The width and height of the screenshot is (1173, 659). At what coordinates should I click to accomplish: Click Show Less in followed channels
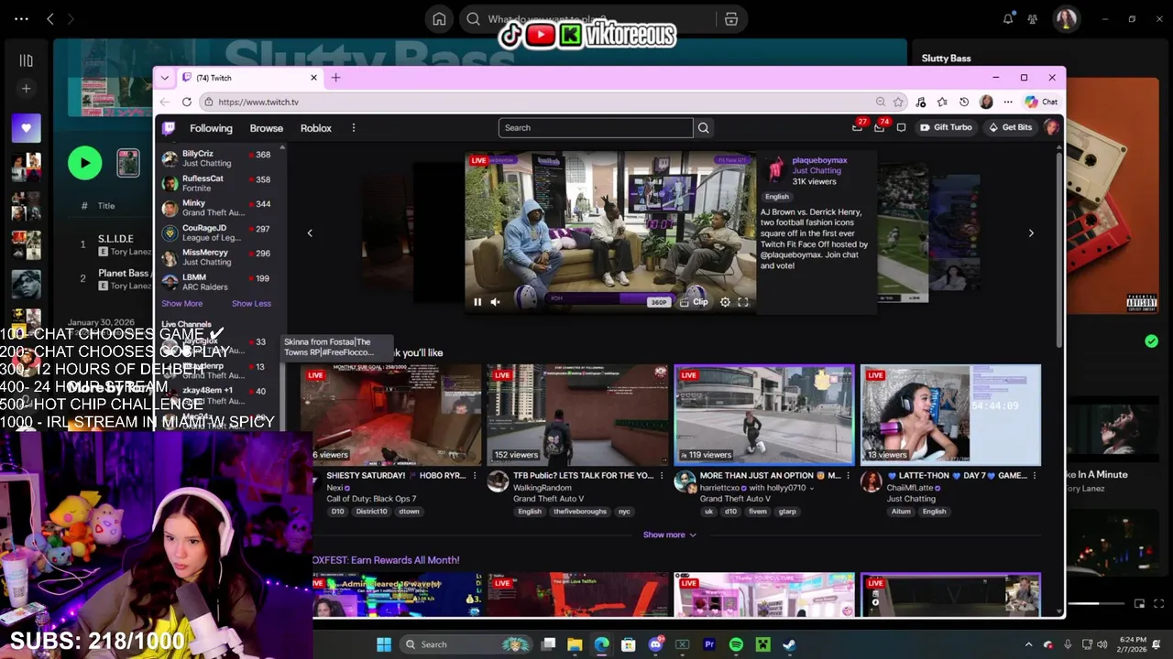(251, 304)
